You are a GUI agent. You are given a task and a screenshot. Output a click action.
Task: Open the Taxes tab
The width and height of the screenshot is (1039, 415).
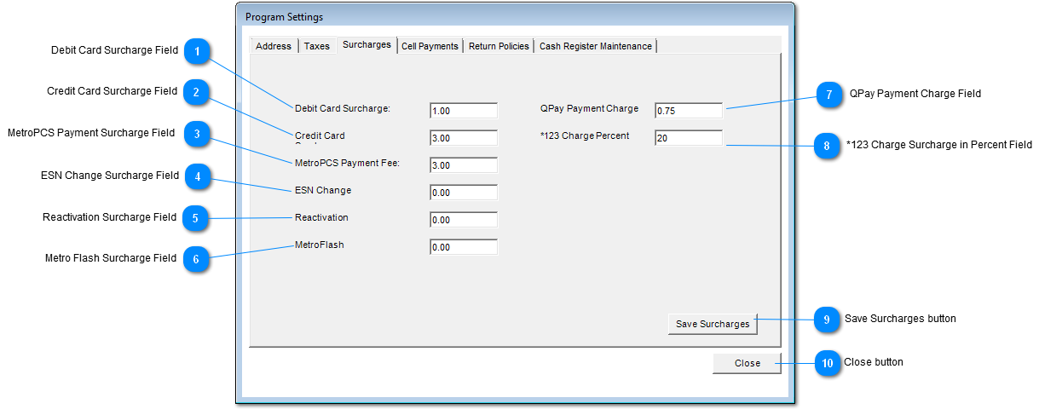pyautogui.click(x=317, y=46)
